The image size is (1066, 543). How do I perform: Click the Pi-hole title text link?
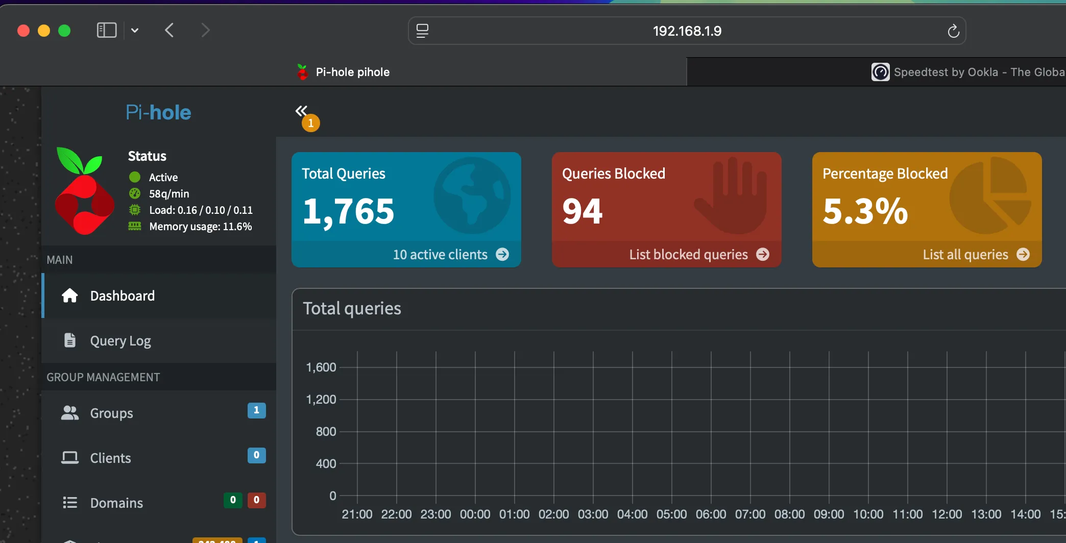point(158,112)
